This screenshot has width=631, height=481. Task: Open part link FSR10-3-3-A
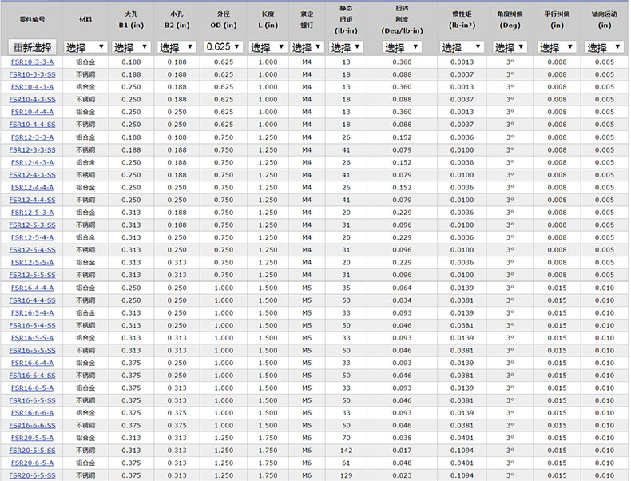coord(33,62)
